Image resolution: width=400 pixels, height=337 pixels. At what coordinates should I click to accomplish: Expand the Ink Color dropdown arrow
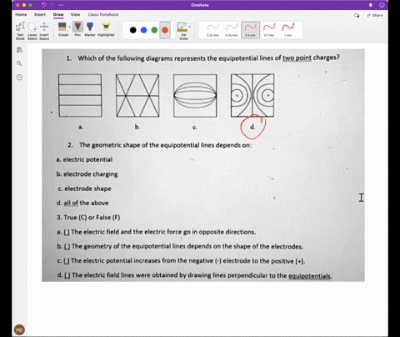point(190,27)
